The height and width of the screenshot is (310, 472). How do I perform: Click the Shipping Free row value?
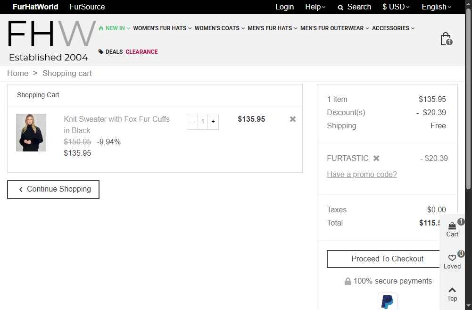pos(438,126)
